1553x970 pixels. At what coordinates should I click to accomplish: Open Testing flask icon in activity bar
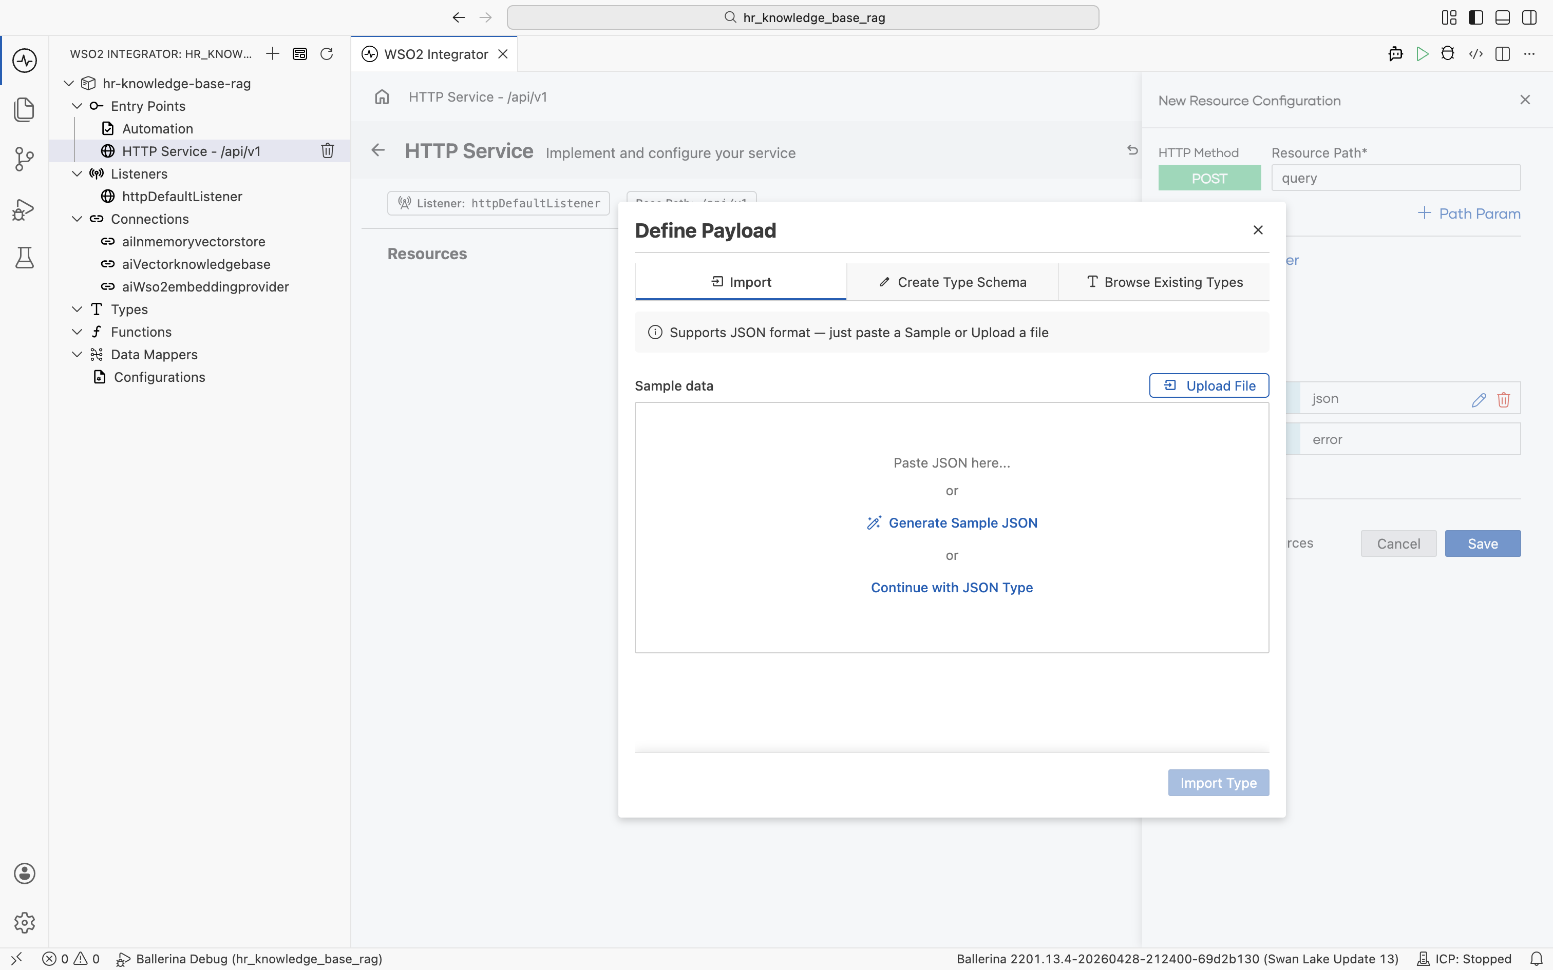coord(24,258)
